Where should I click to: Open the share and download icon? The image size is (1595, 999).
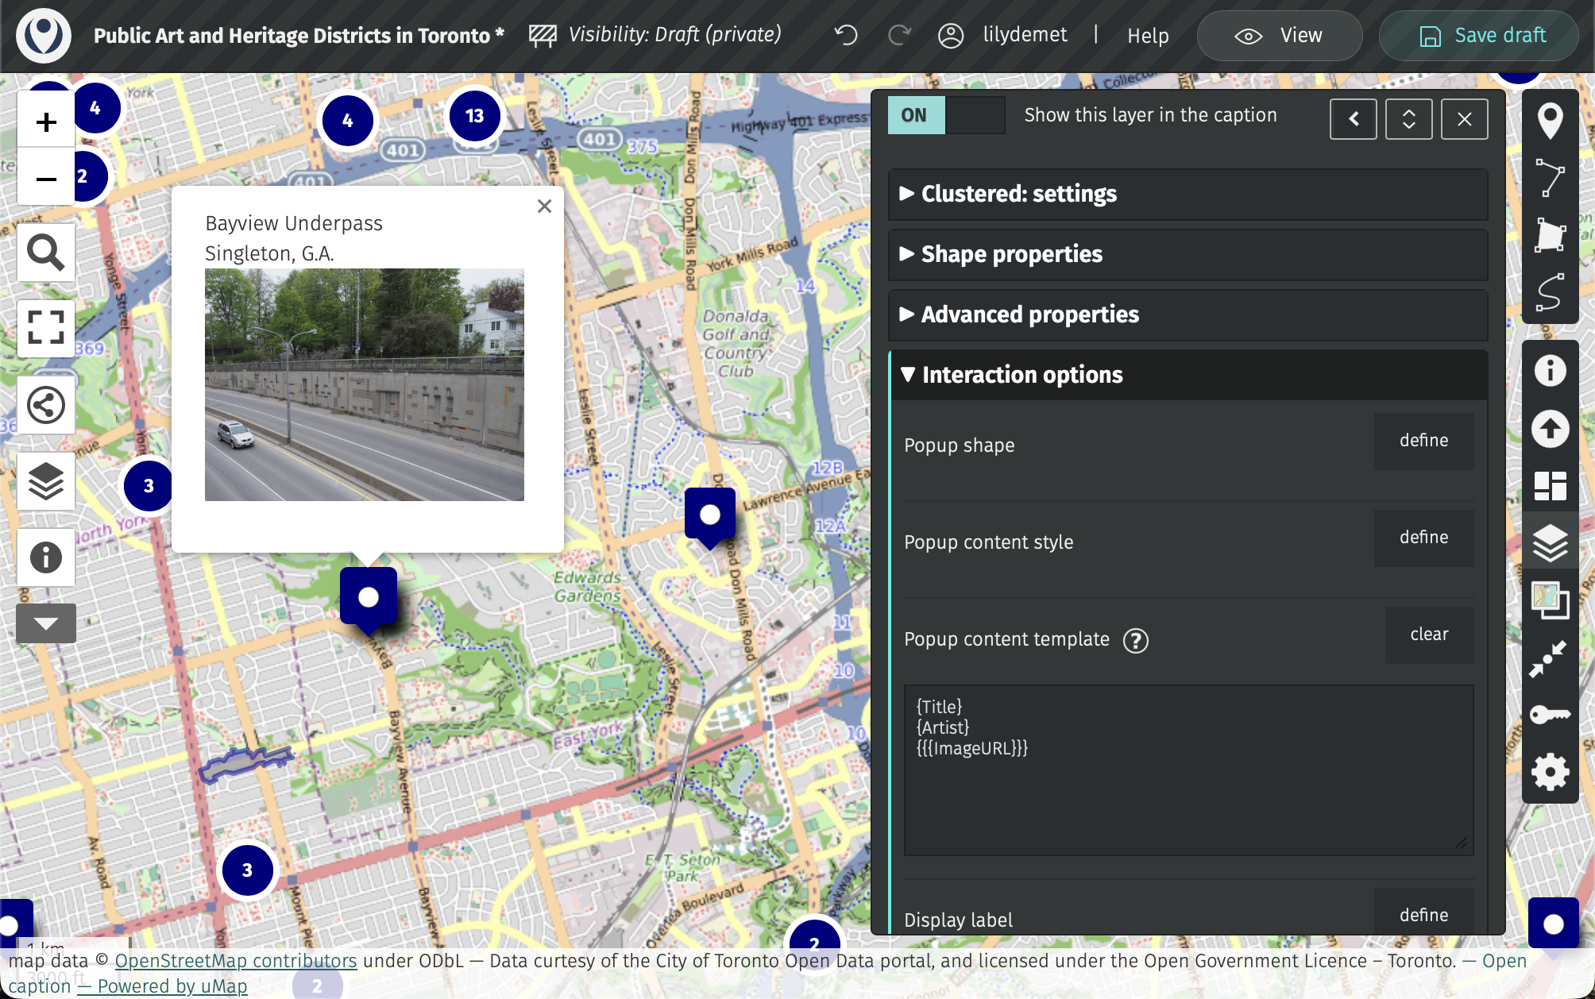coord(46,405)
